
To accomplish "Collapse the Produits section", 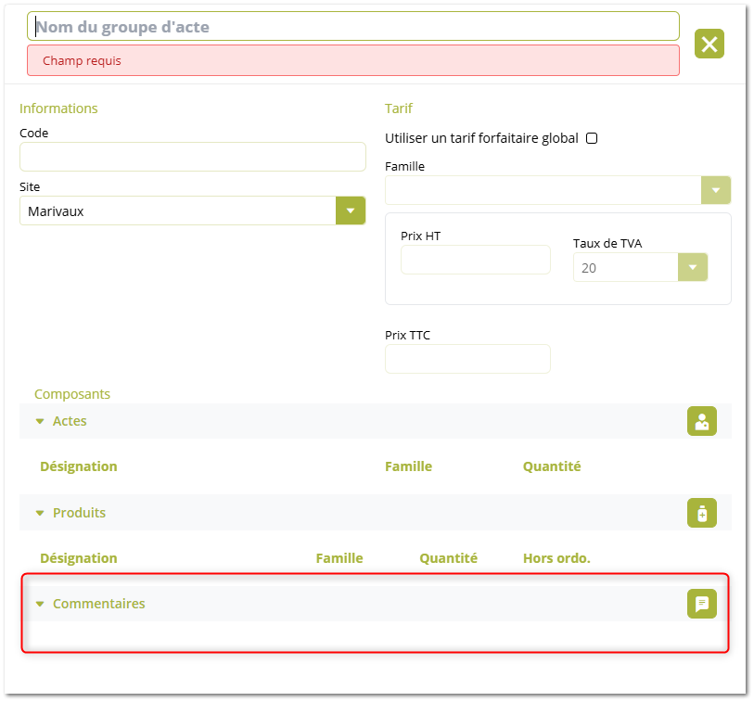I will click(x=40, y=513).
